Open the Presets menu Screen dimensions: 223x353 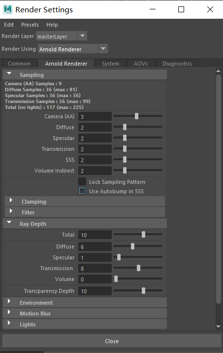pos(30,25)
